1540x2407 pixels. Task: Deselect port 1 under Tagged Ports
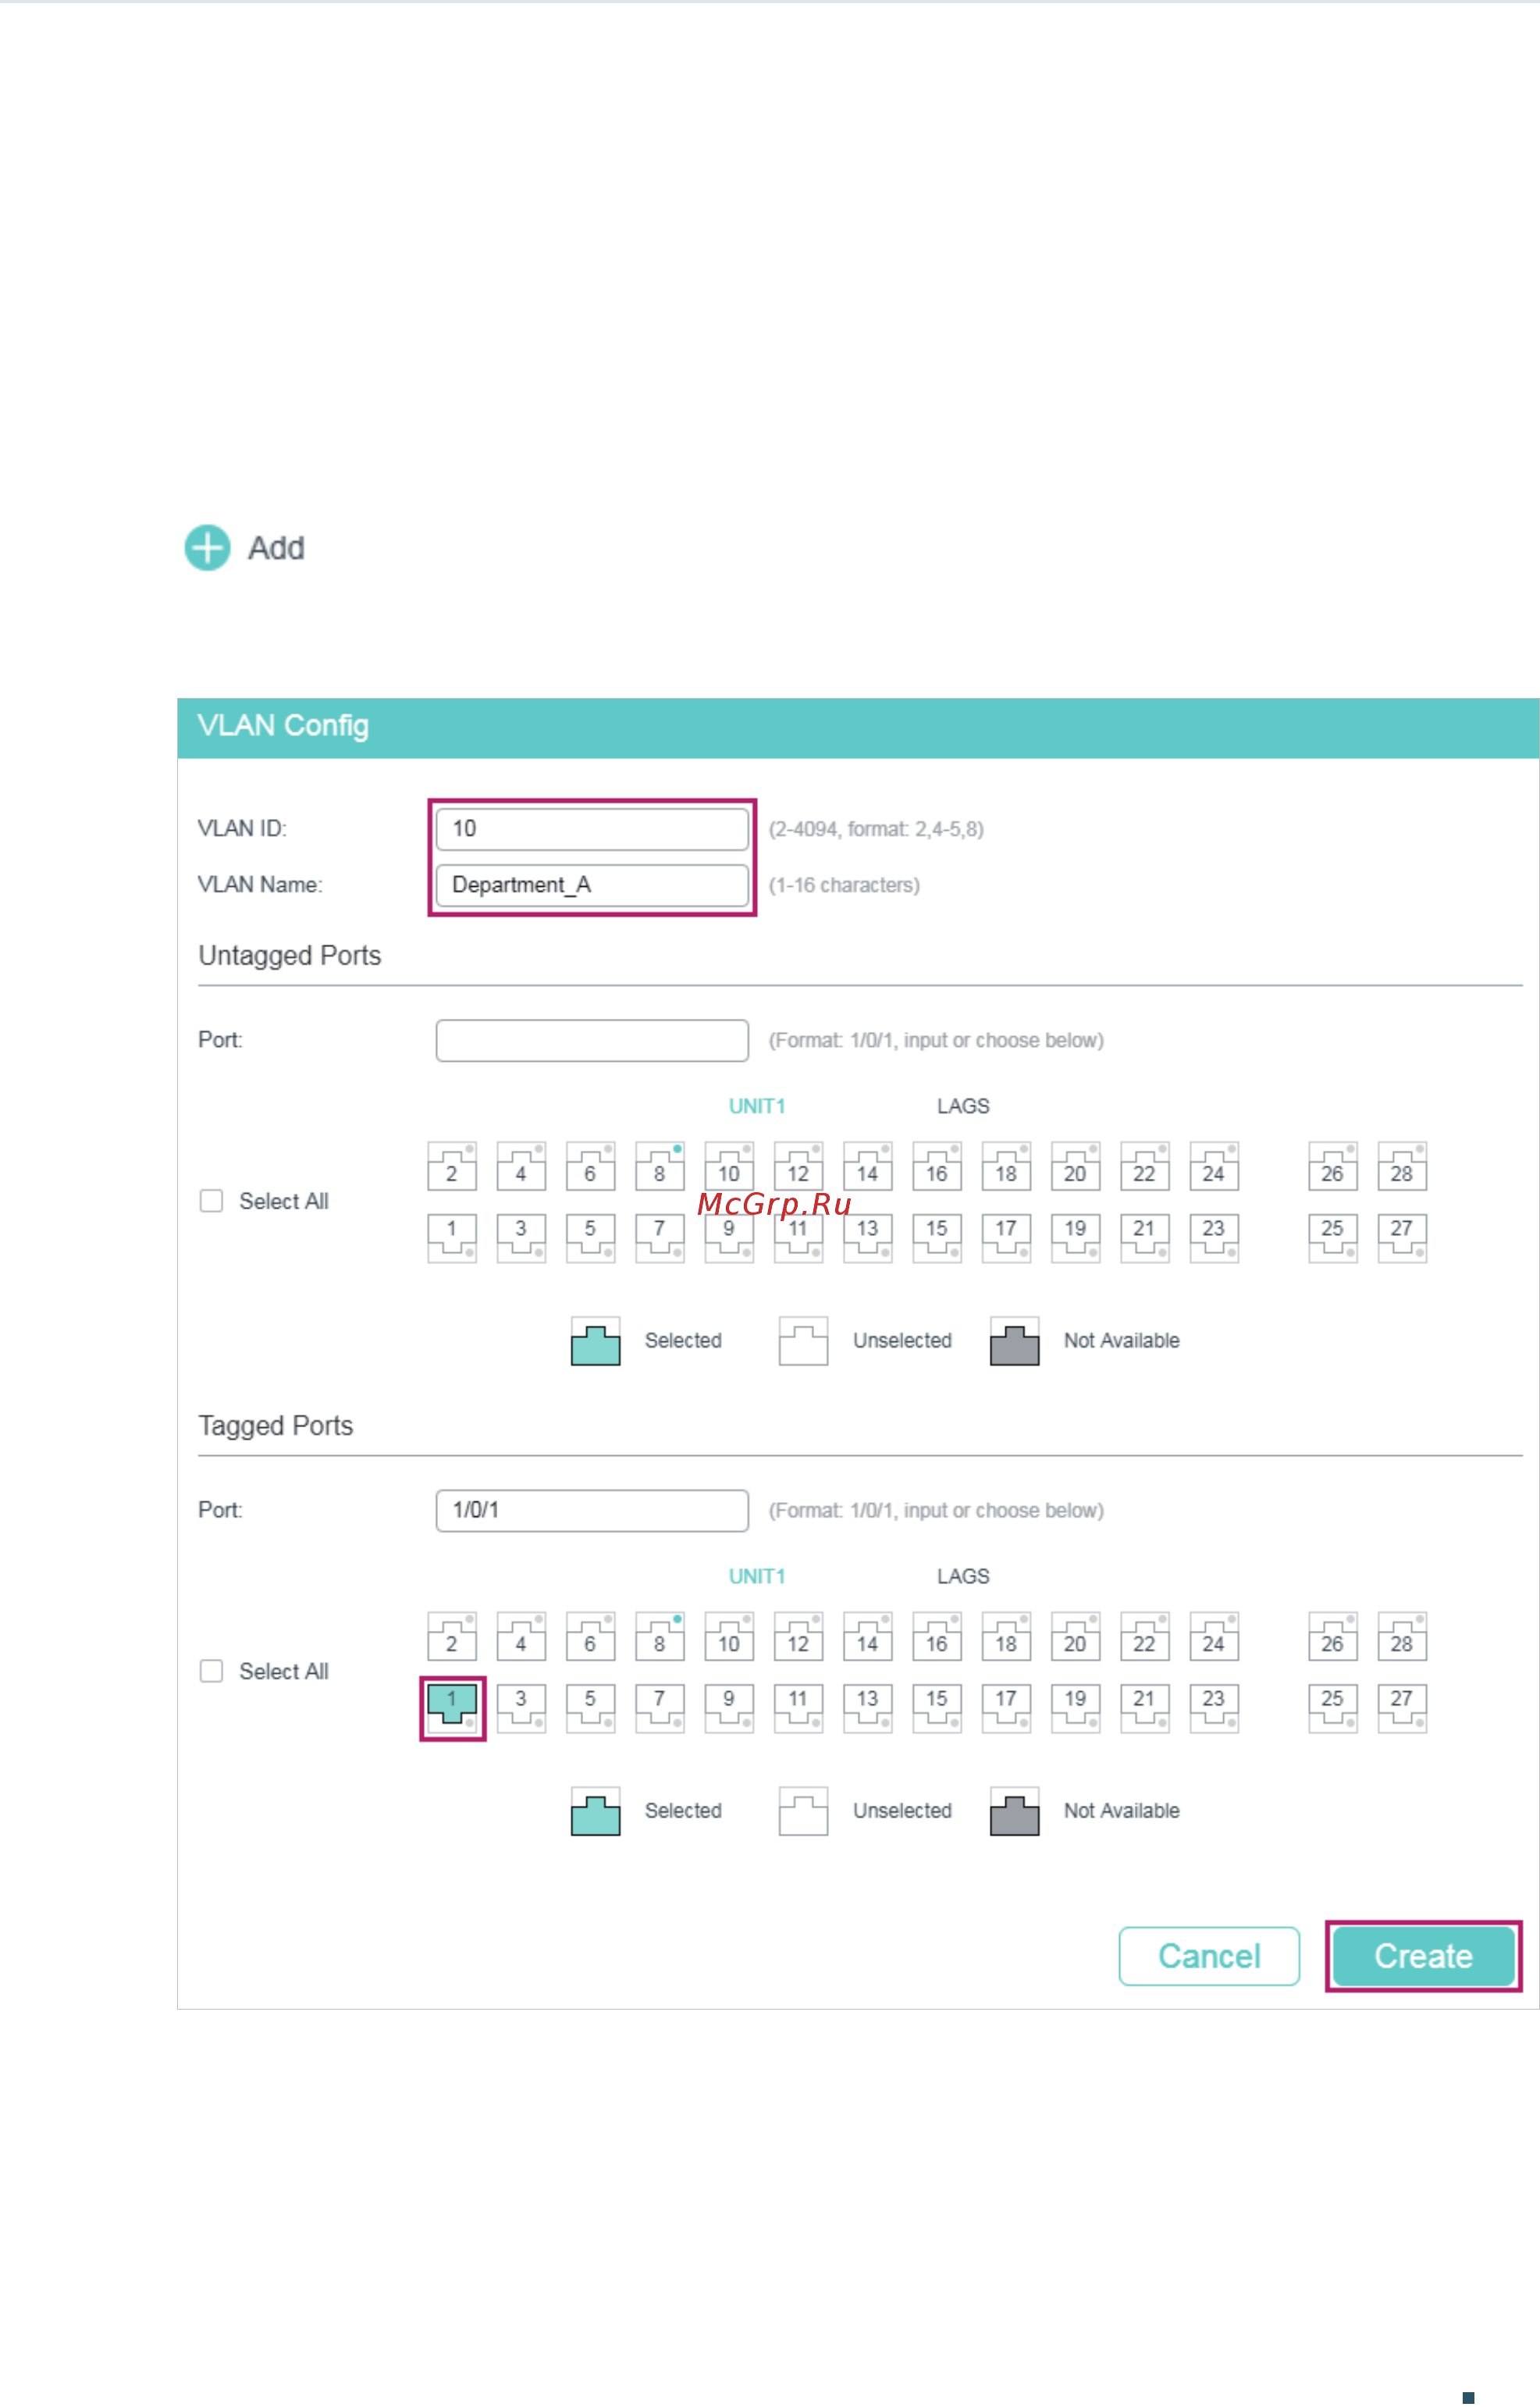pos(452,1708)
